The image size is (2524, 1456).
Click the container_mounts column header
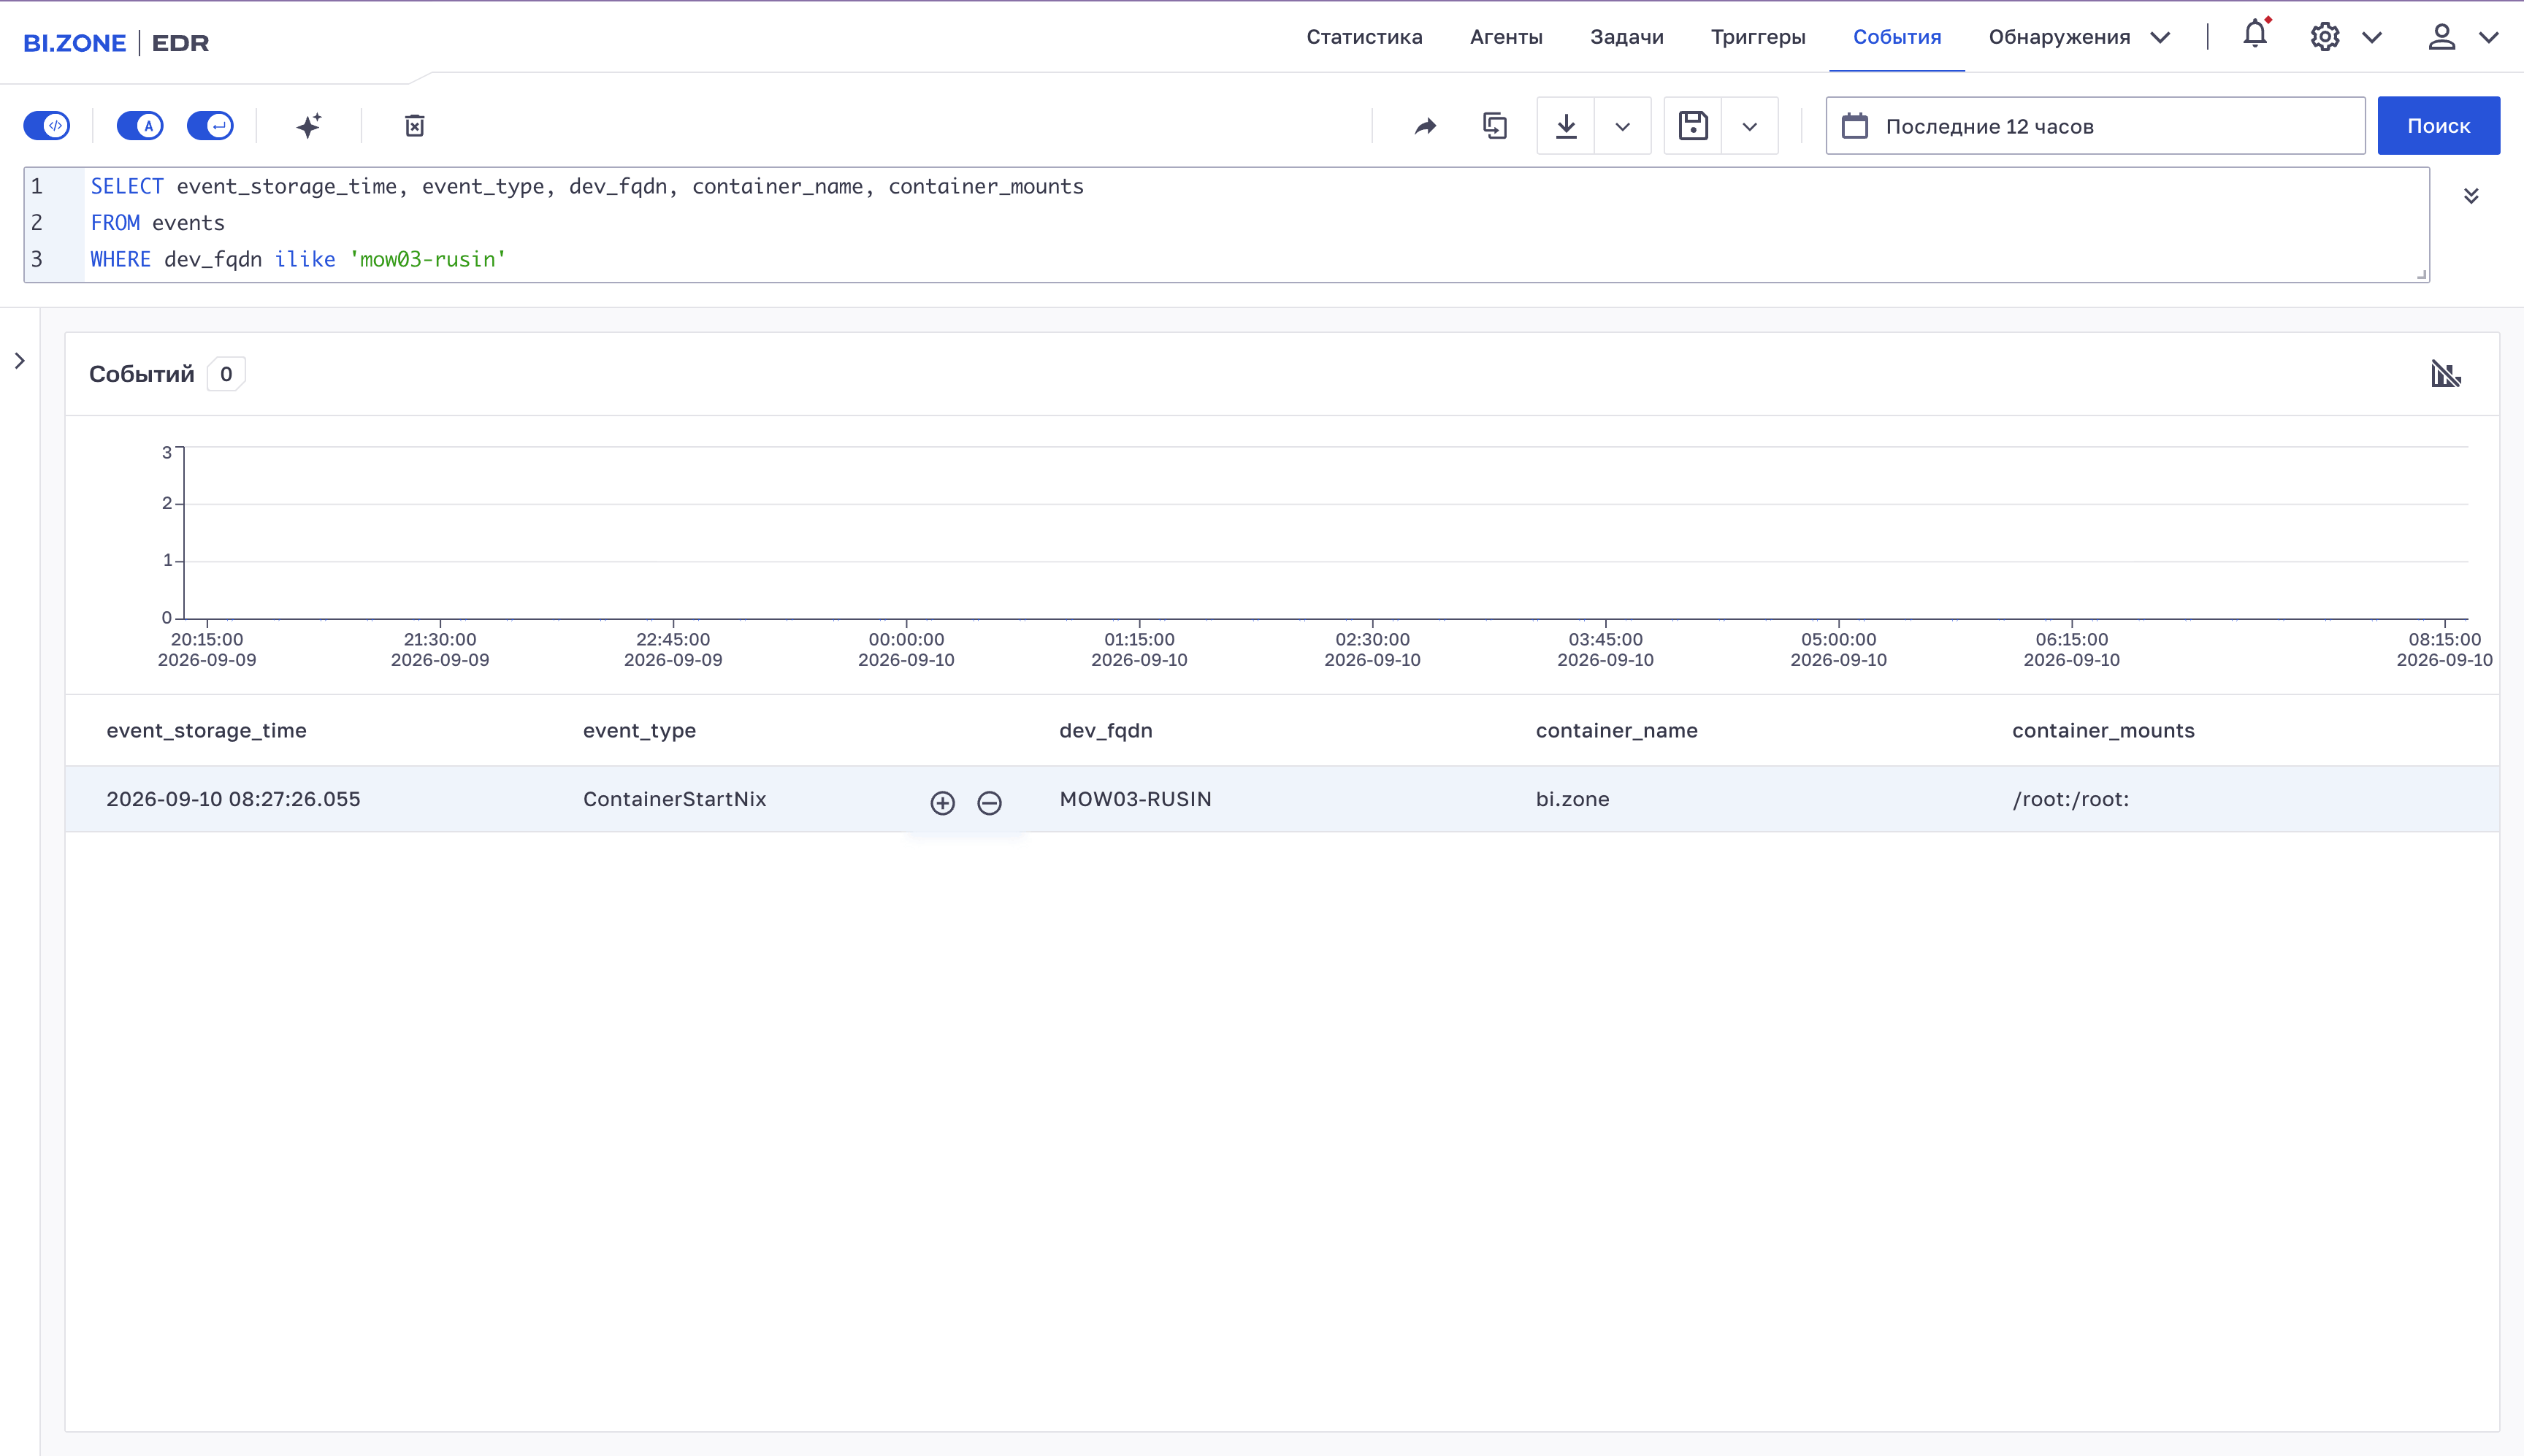2103,731
